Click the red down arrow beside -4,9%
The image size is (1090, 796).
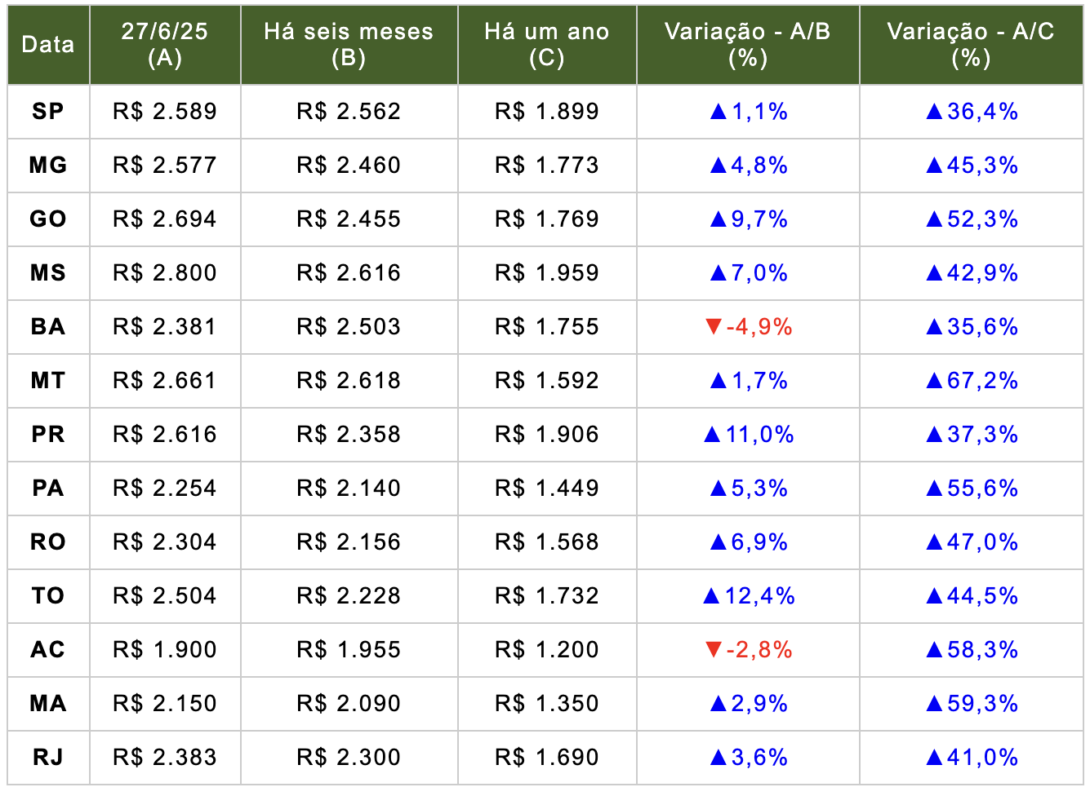[713, 327]
